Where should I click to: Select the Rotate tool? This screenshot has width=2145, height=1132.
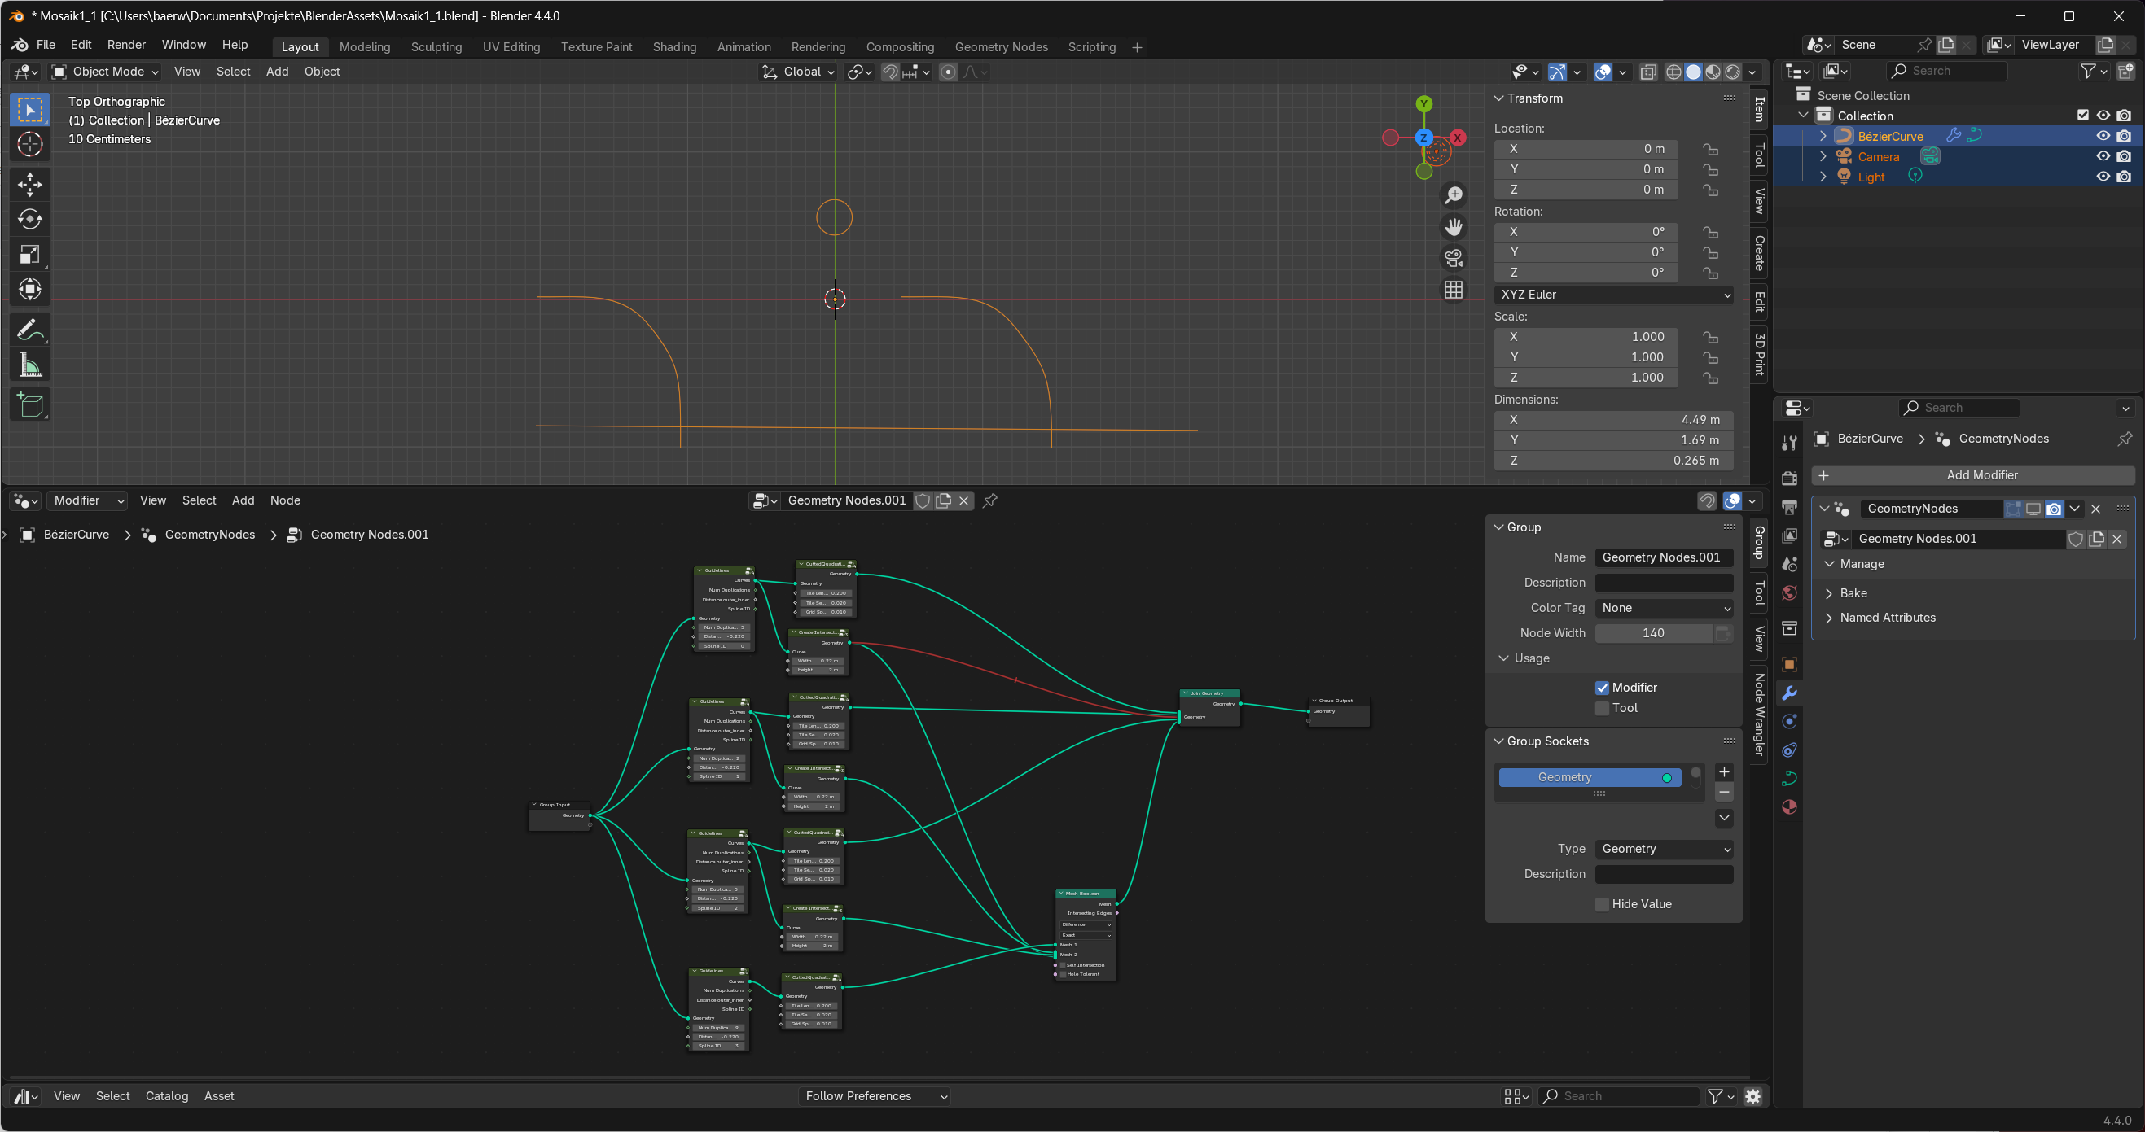tap(30, 219)
